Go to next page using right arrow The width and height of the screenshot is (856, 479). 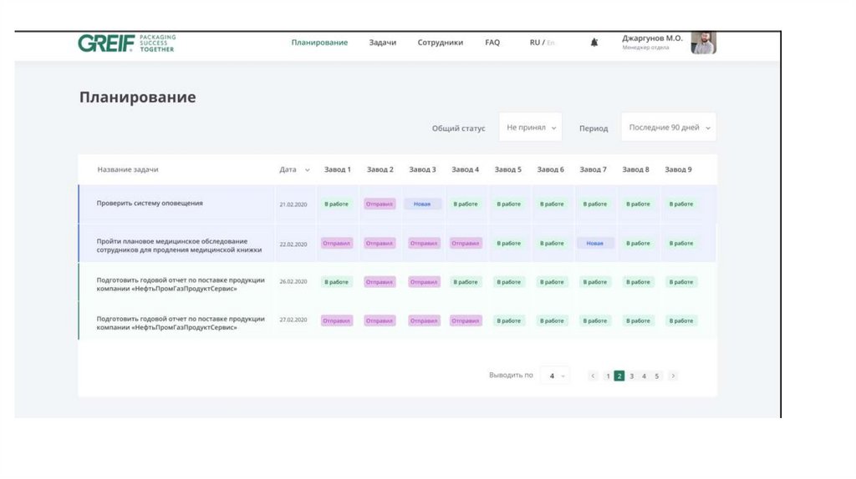[673, 376]
